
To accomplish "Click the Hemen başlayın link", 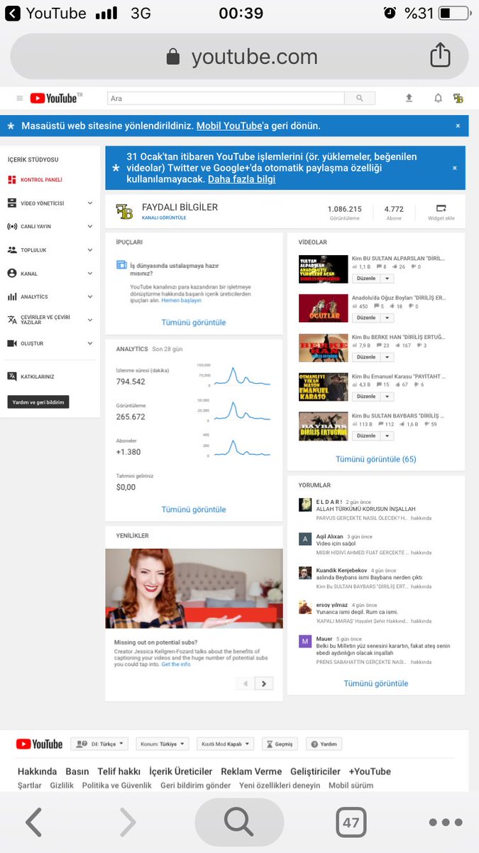I will [182, 301].
